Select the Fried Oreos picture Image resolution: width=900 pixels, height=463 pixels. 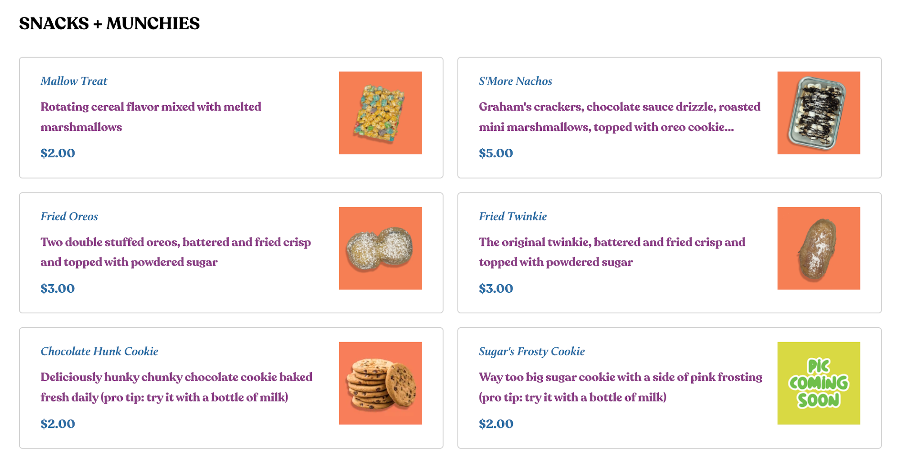380,248
